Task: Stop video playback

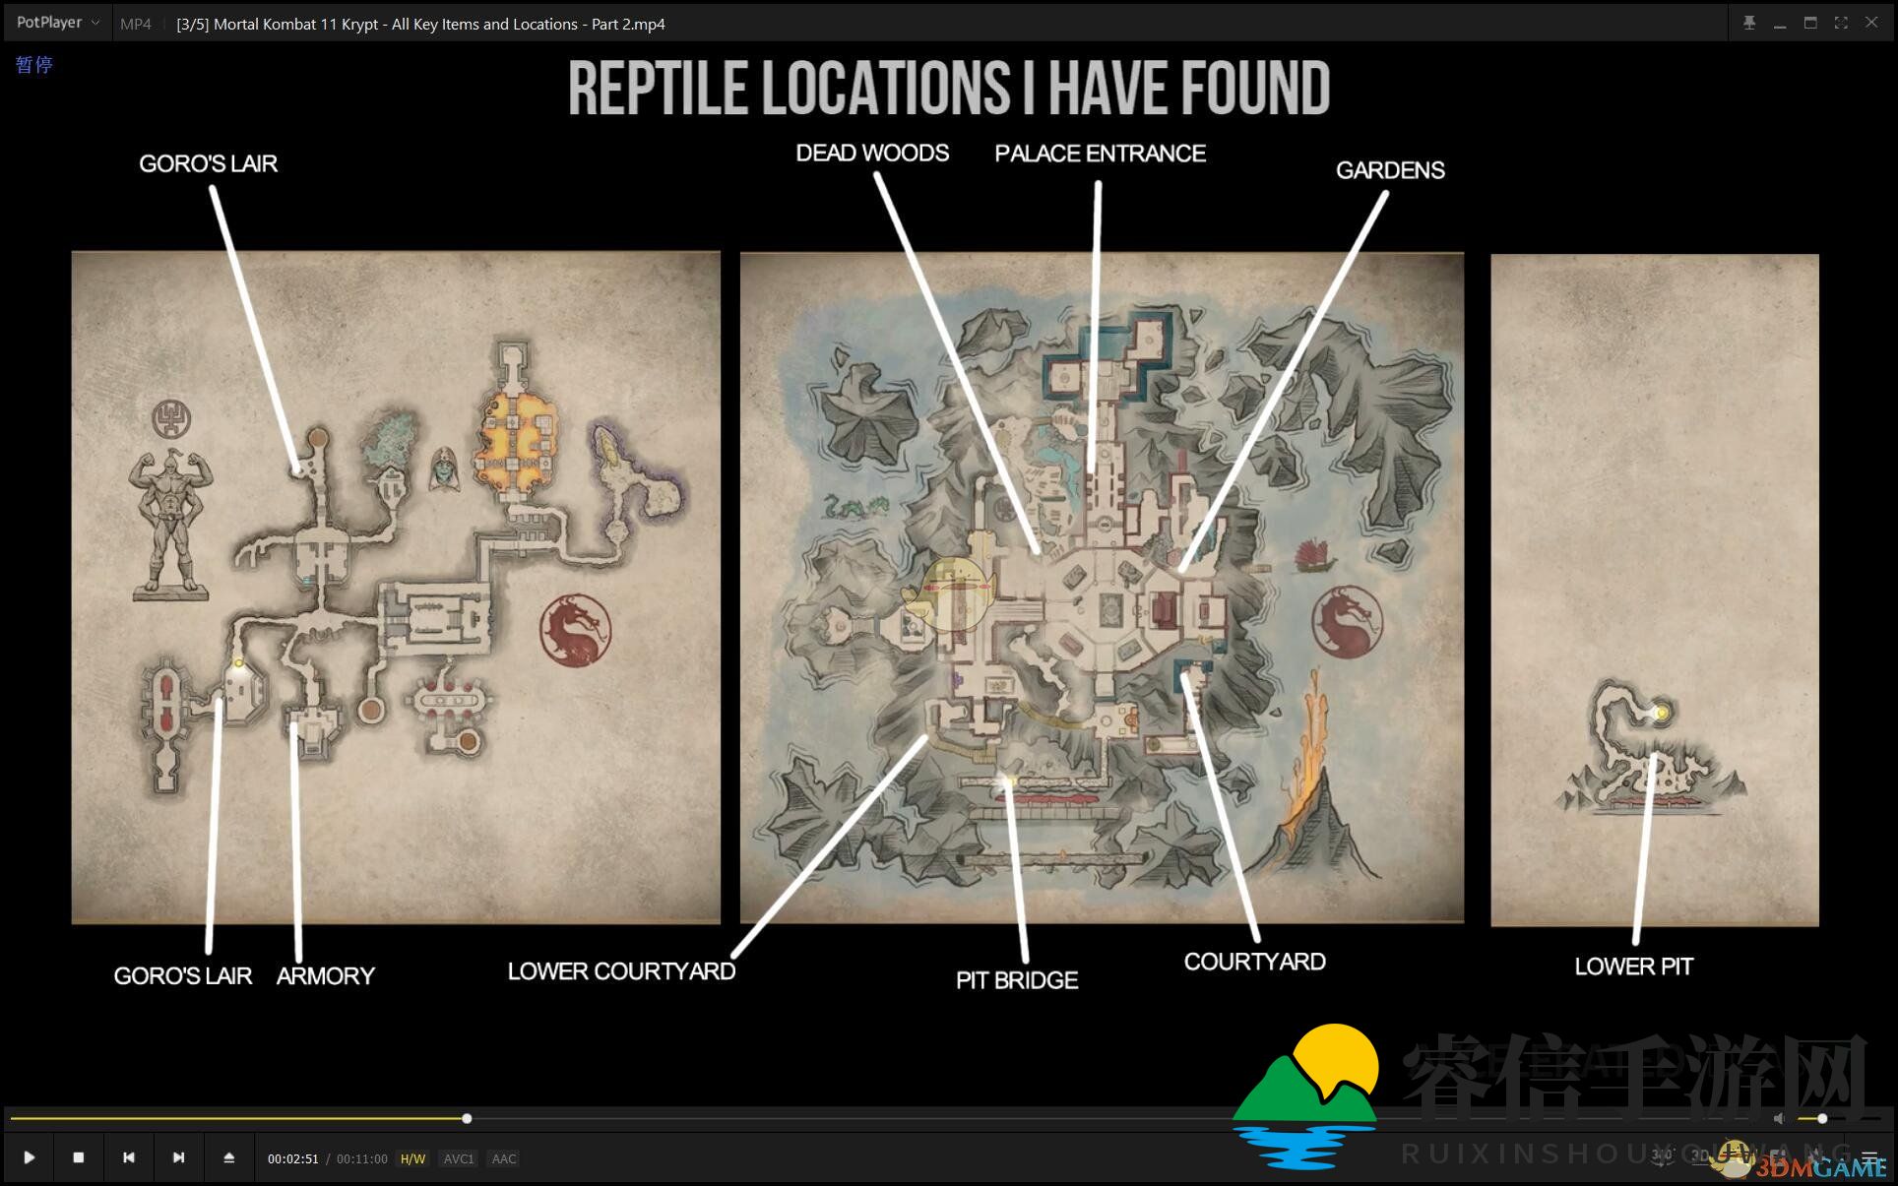Action: (79, 1157)
